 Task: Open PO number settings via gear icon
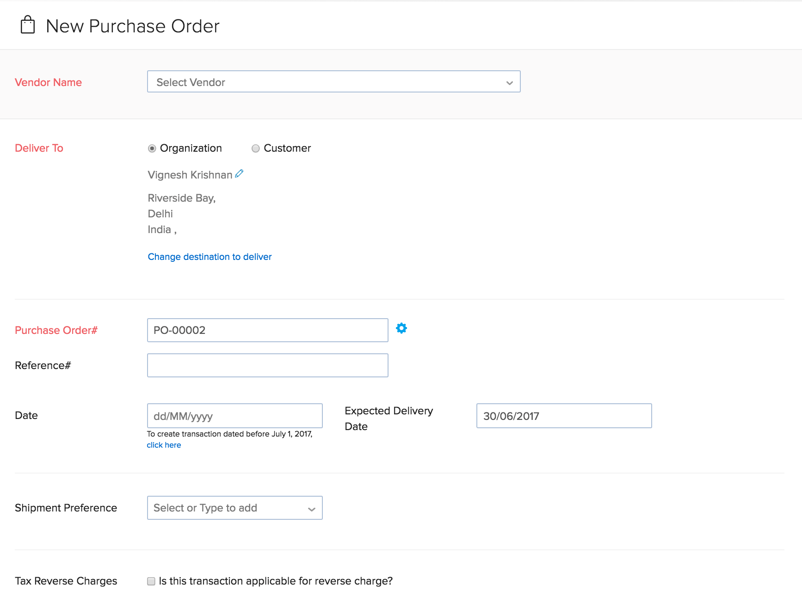pos(401,328)
